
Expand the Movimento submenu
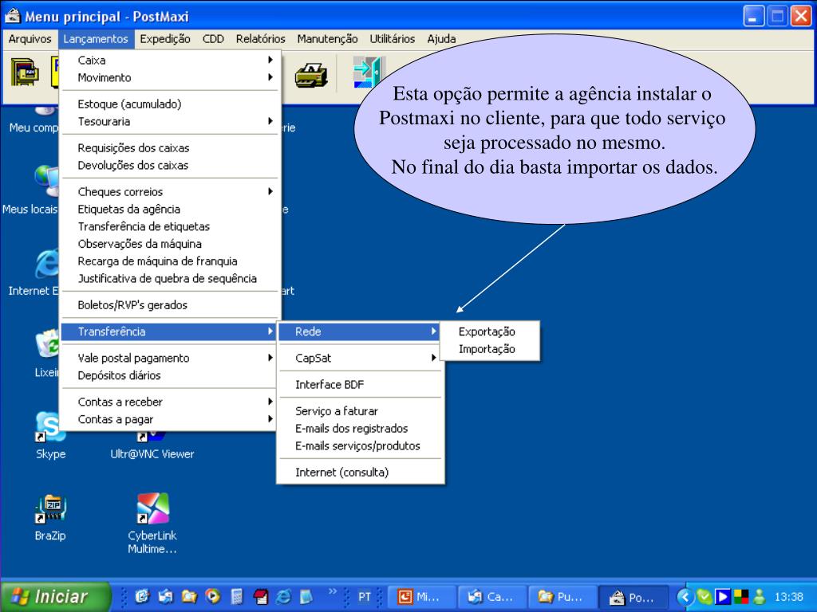point(169,77)
